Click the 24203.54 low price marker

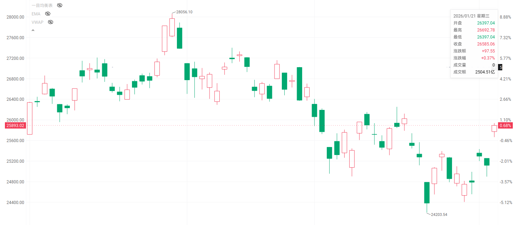pos(439,215)
